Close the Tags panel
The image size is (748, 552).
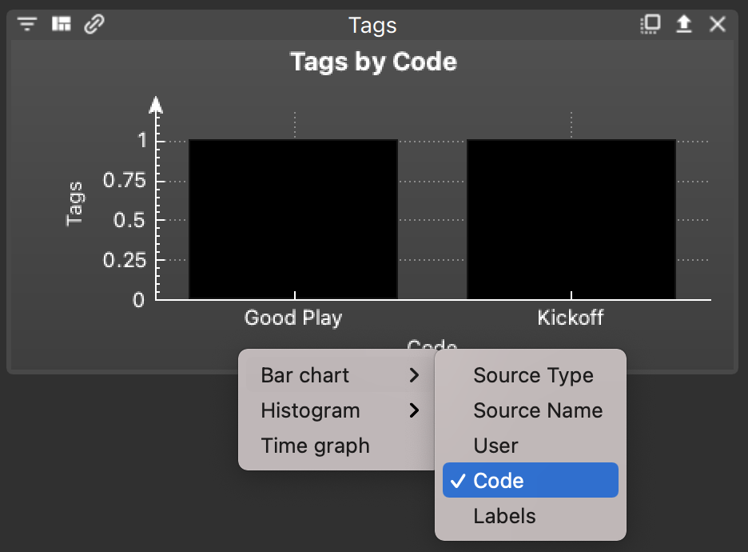(x=718, y=24)
